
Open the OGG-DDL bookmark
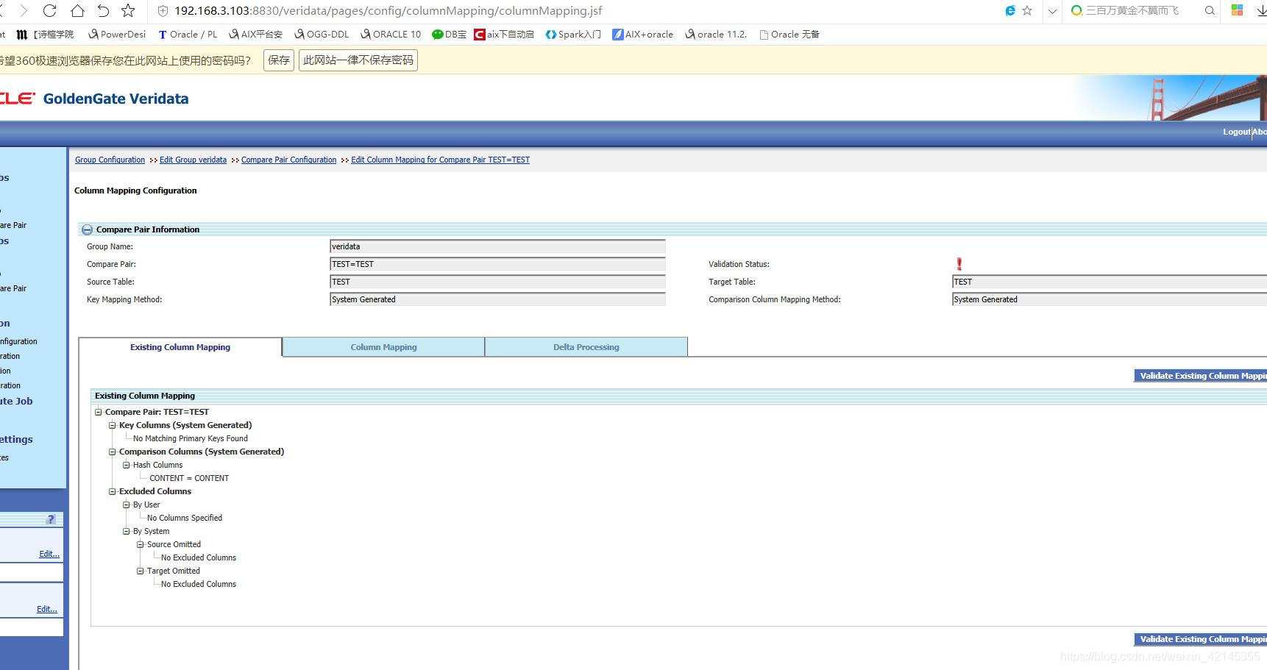click(322, 34)
